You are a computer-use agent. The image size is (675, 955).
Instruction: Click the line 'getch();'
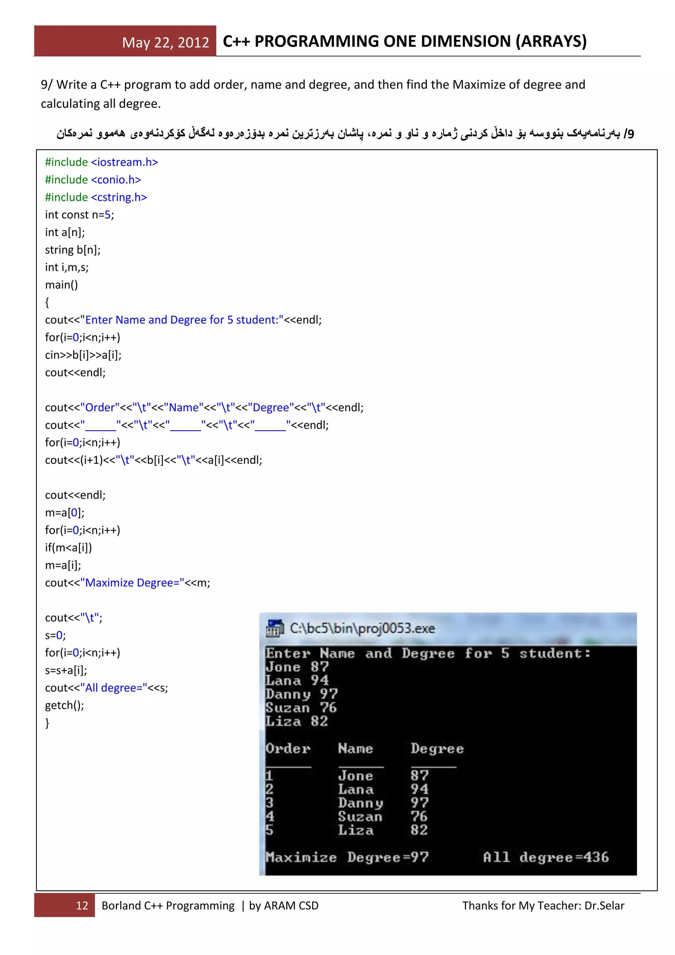tap(64, 705)
